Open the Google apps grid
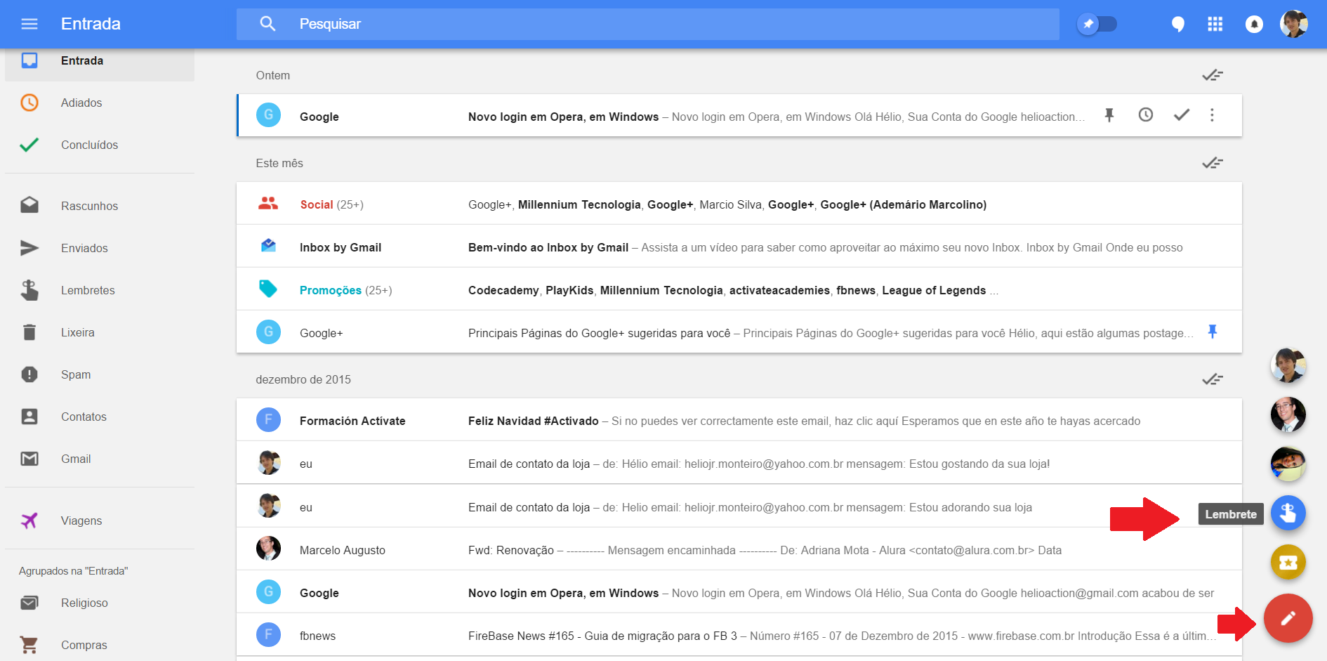Image resolution: width=1327 pixels, height=661 pixels. [1215, 25]
